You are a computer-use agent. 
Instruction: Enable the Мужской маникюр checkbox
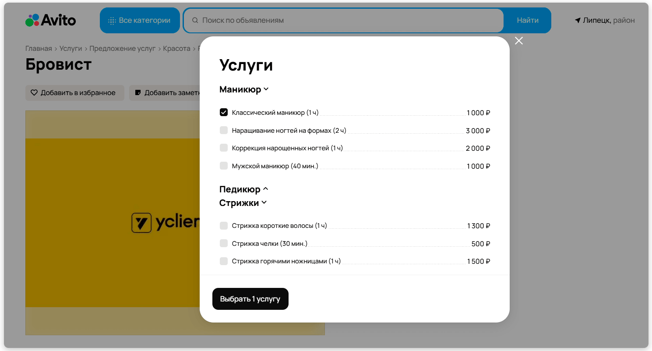[x=224, y=166]
